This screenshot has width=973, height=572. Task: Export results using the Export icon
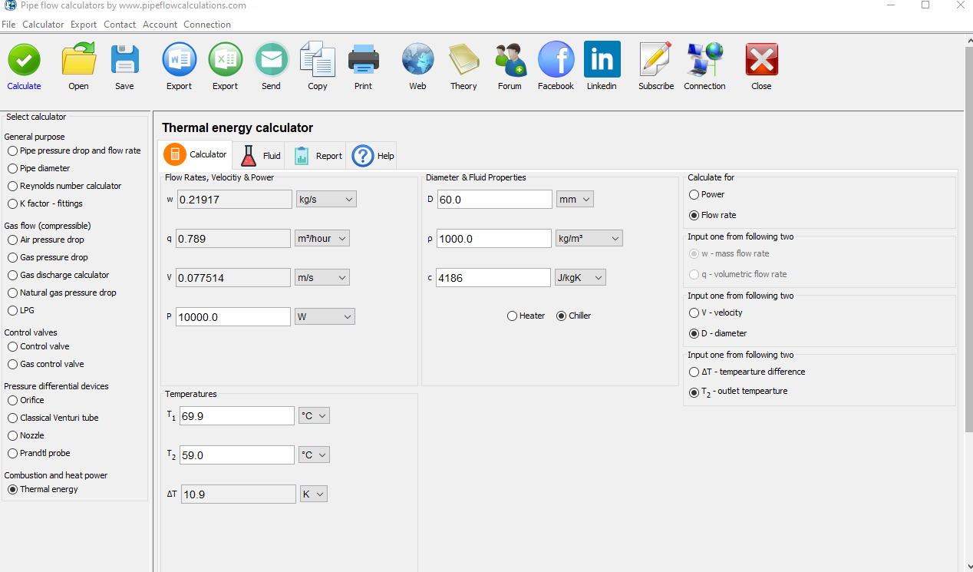tap(179, 61)
